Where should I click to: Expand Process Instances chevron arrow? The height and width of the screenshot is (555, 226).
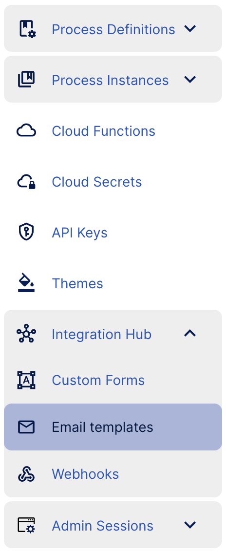190,80
